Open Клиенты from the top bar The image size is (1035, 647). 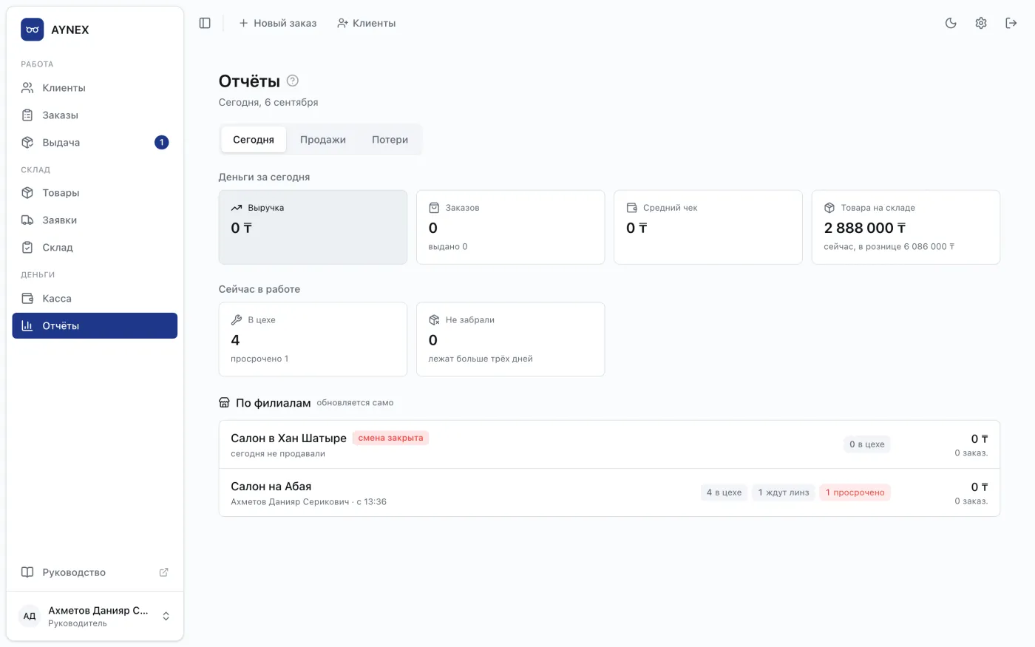367,23
